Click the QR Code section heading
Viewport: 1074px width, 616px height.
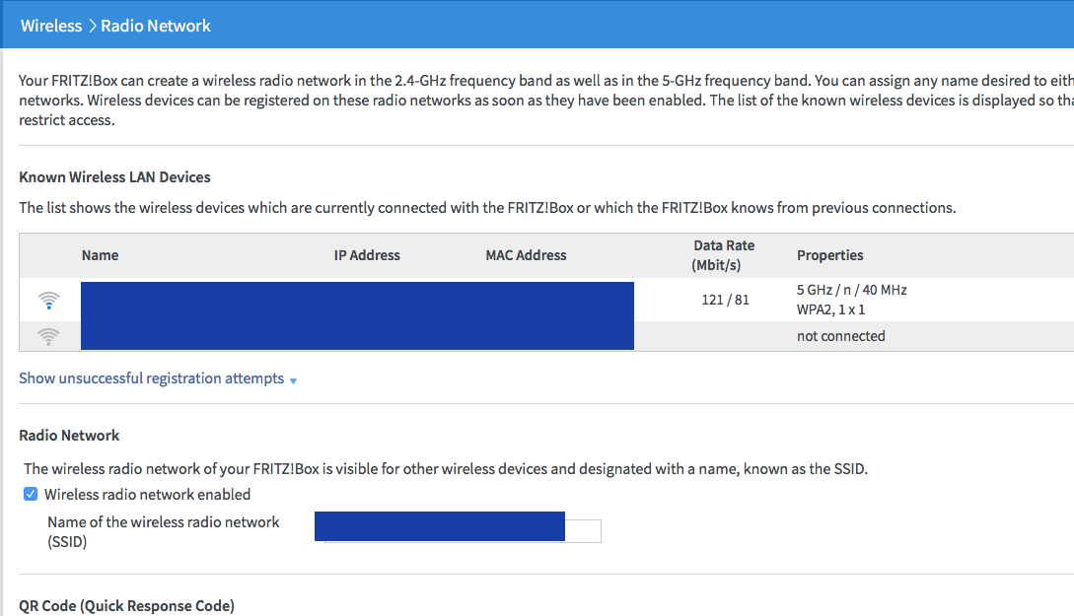coord(126,606)
